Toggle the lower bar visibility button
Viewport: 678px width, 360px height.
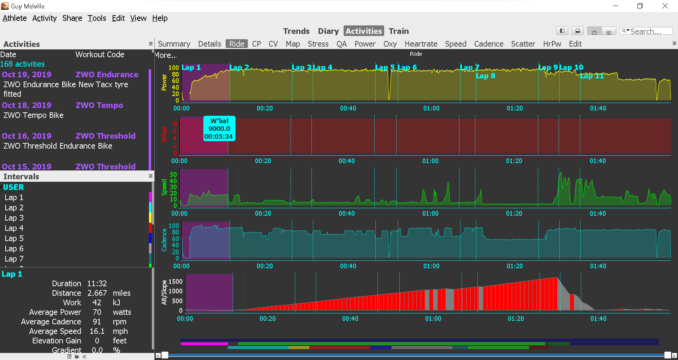578,31
